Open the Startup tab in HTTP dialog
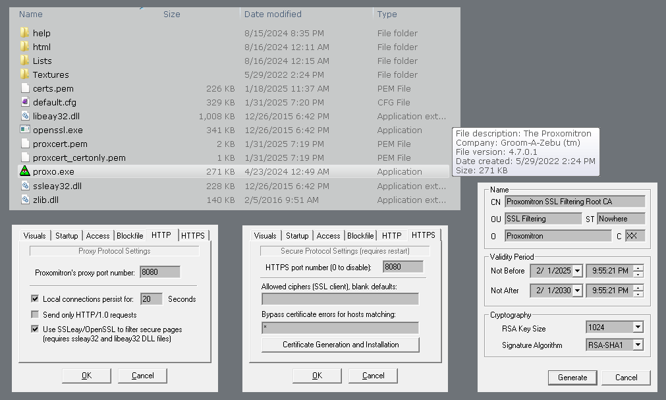This screenshot has width=666, height=400. tap(67, 236)
